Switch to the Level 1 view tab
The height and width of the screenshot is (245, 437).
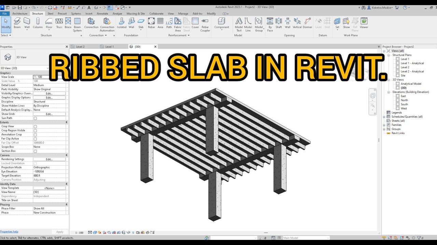(x=109, y=47)
